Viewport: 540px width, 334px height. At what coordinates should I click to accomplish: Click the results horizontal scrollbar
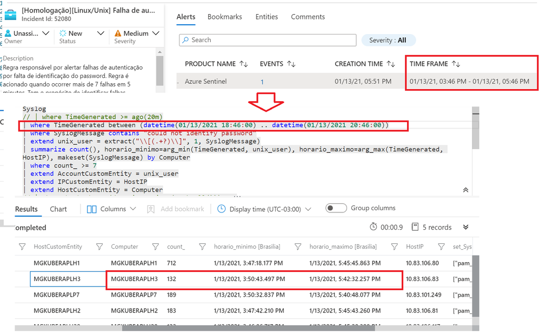click(x=249, y=328)
